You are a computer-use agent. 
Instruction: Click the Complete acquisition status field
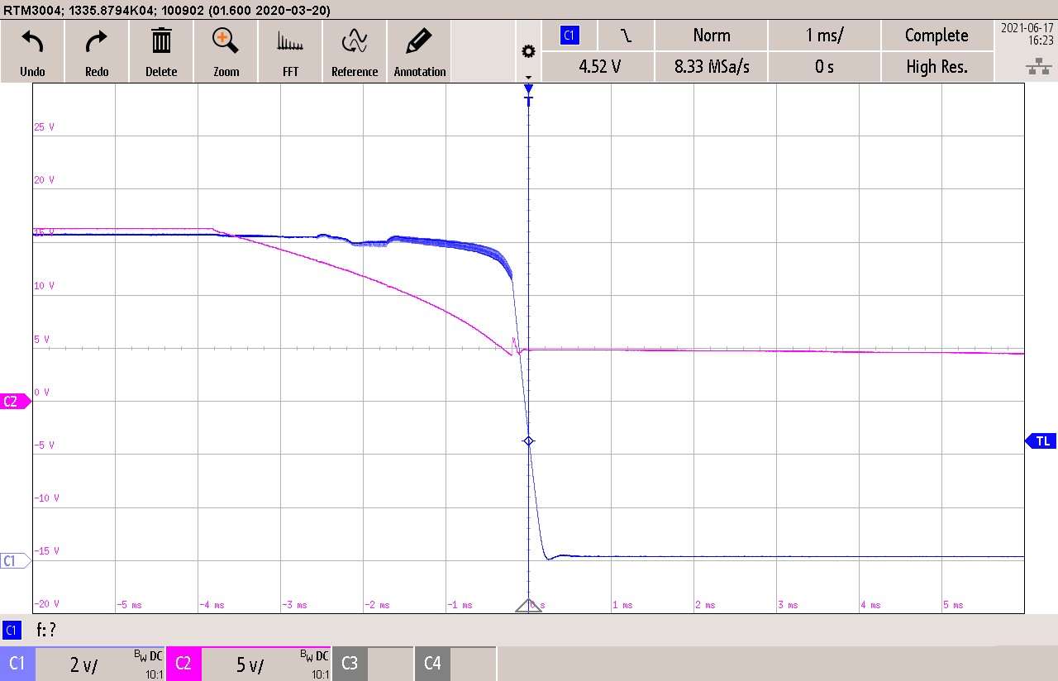(x=936, y=36)
